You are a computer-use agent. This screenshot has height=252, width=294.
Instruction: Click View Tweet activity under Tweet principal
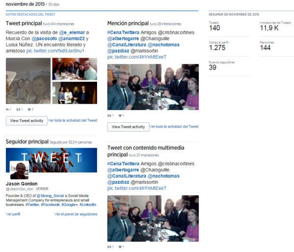pos(26,121)
